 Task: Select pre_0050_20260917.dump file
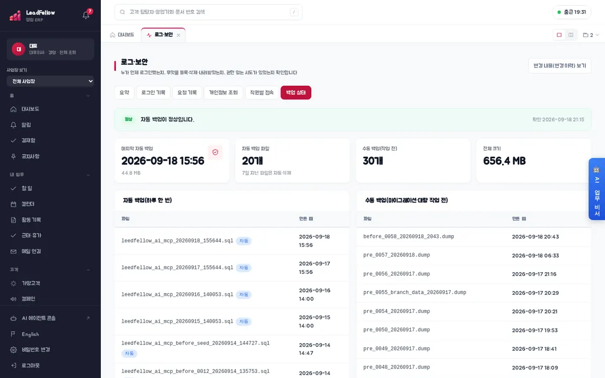397,330
